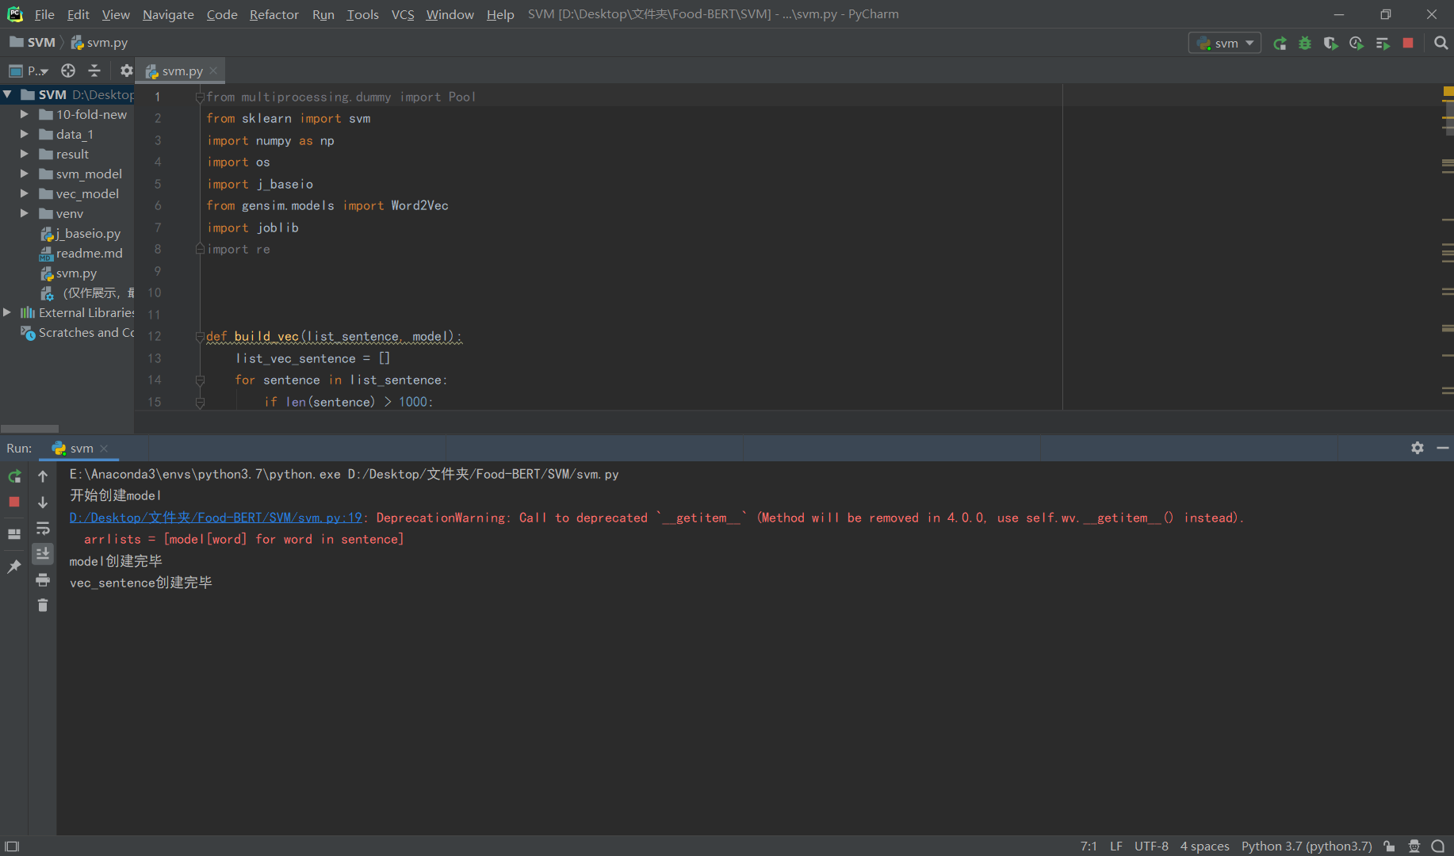
Task: Open the inspections profile icon in status bar
Action: click(x=1414, y=846)
